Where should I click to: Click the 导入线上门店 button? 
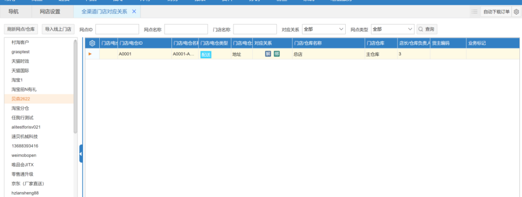58,29
